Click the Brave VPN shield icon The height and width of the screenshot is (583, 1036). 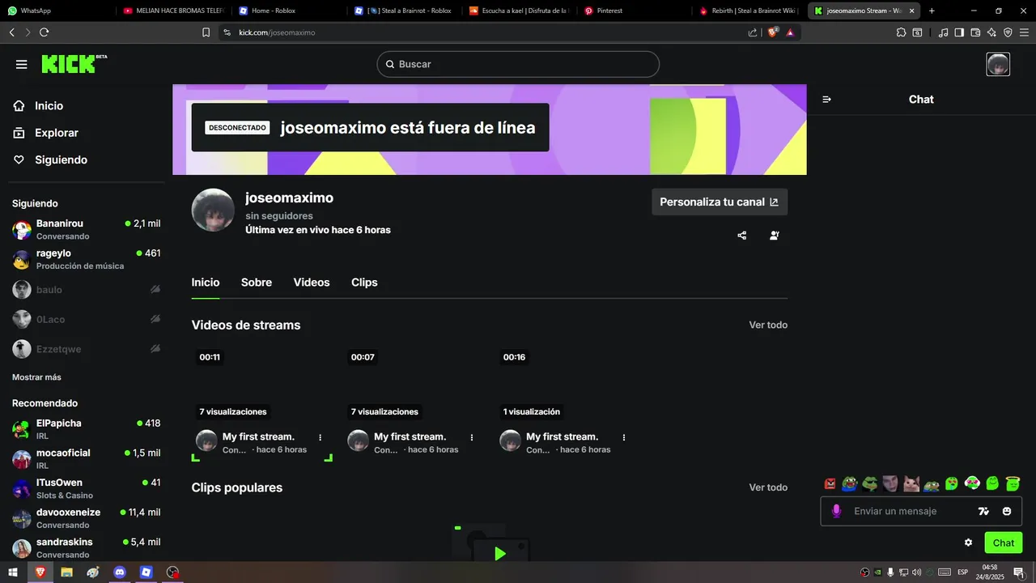tap(1008, 32)
